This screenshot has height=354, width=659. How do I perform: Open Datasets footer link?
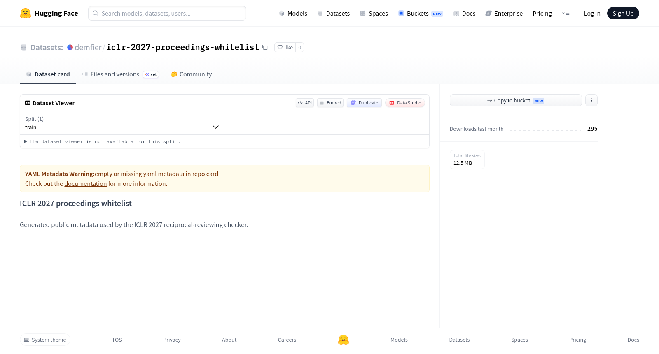(459, 340)
